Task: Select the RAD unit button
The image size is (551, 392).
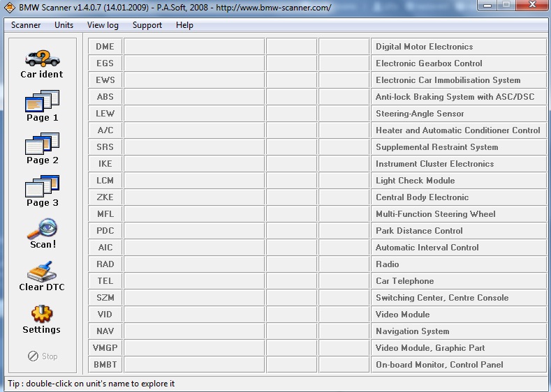Action: pyautogui.click(x=105, y=264)
